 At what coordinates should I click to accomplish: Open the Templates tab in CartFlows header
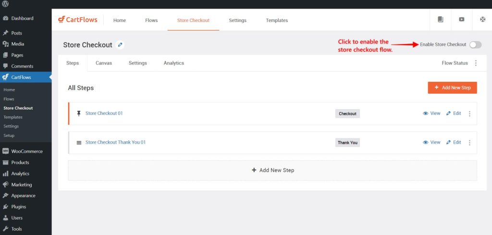[277, 20]
